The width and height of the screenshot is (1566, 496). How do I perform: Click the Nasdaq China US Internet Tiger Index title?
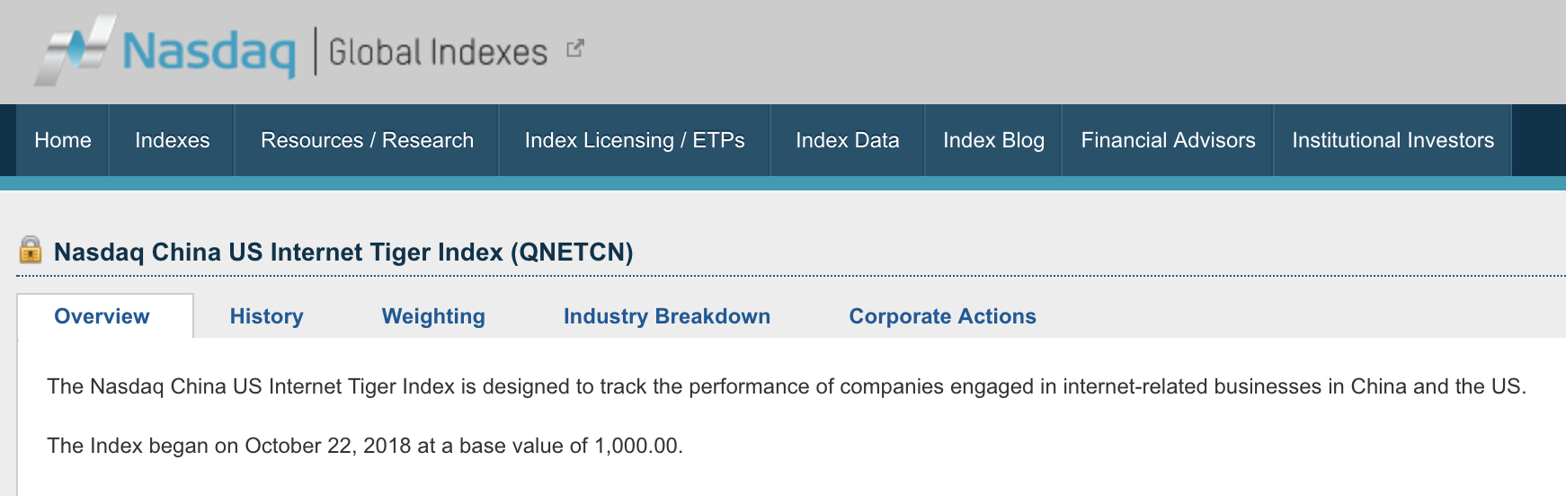click(343, 252)
